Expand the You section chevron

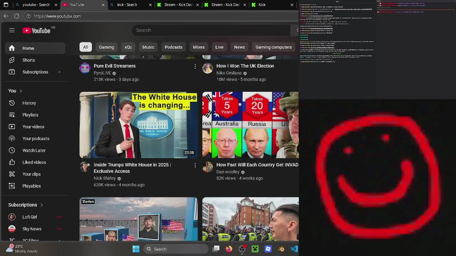point(21,91)
